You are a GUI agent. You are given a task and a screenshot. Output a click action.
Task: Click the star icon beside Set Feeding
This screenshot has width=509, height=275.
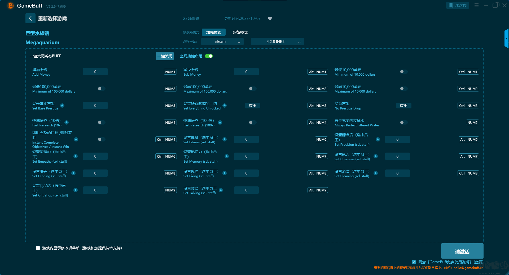pos(73,173)
